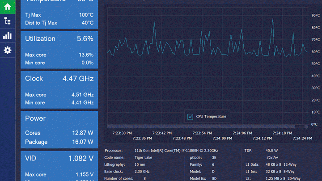Click the TDP 45.0 W value
Screen dimensions: 322x181
(271, 151)
